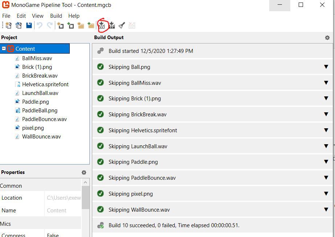
Task: Maximize the Pipeline Tool window
Action: coord(300,5)
